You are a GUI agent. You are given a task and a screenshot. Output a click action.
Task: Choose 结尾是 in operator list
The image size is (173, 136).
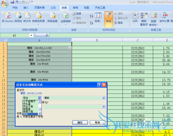(x=30, y=109)
